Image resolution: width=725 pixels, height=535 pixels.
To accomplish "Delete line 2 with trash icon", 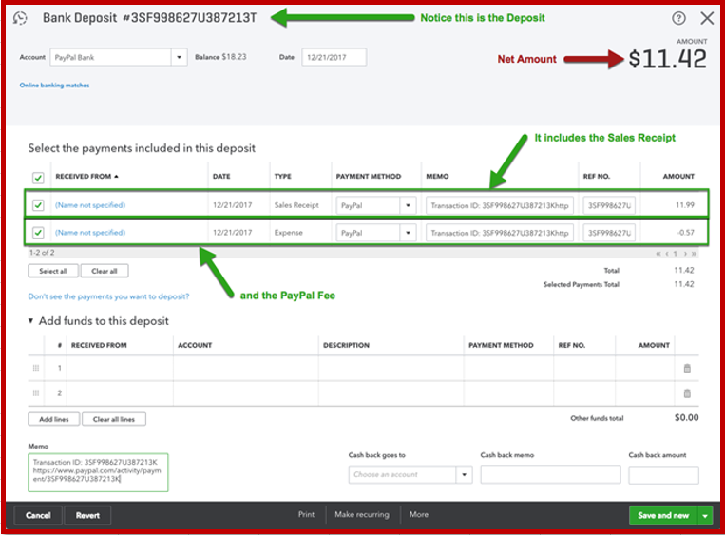I will pos(687,393).
